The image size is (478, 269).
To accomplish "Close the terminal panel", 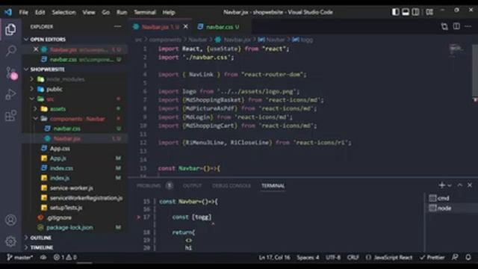I will pyautogui.click(x=470, y=185).
